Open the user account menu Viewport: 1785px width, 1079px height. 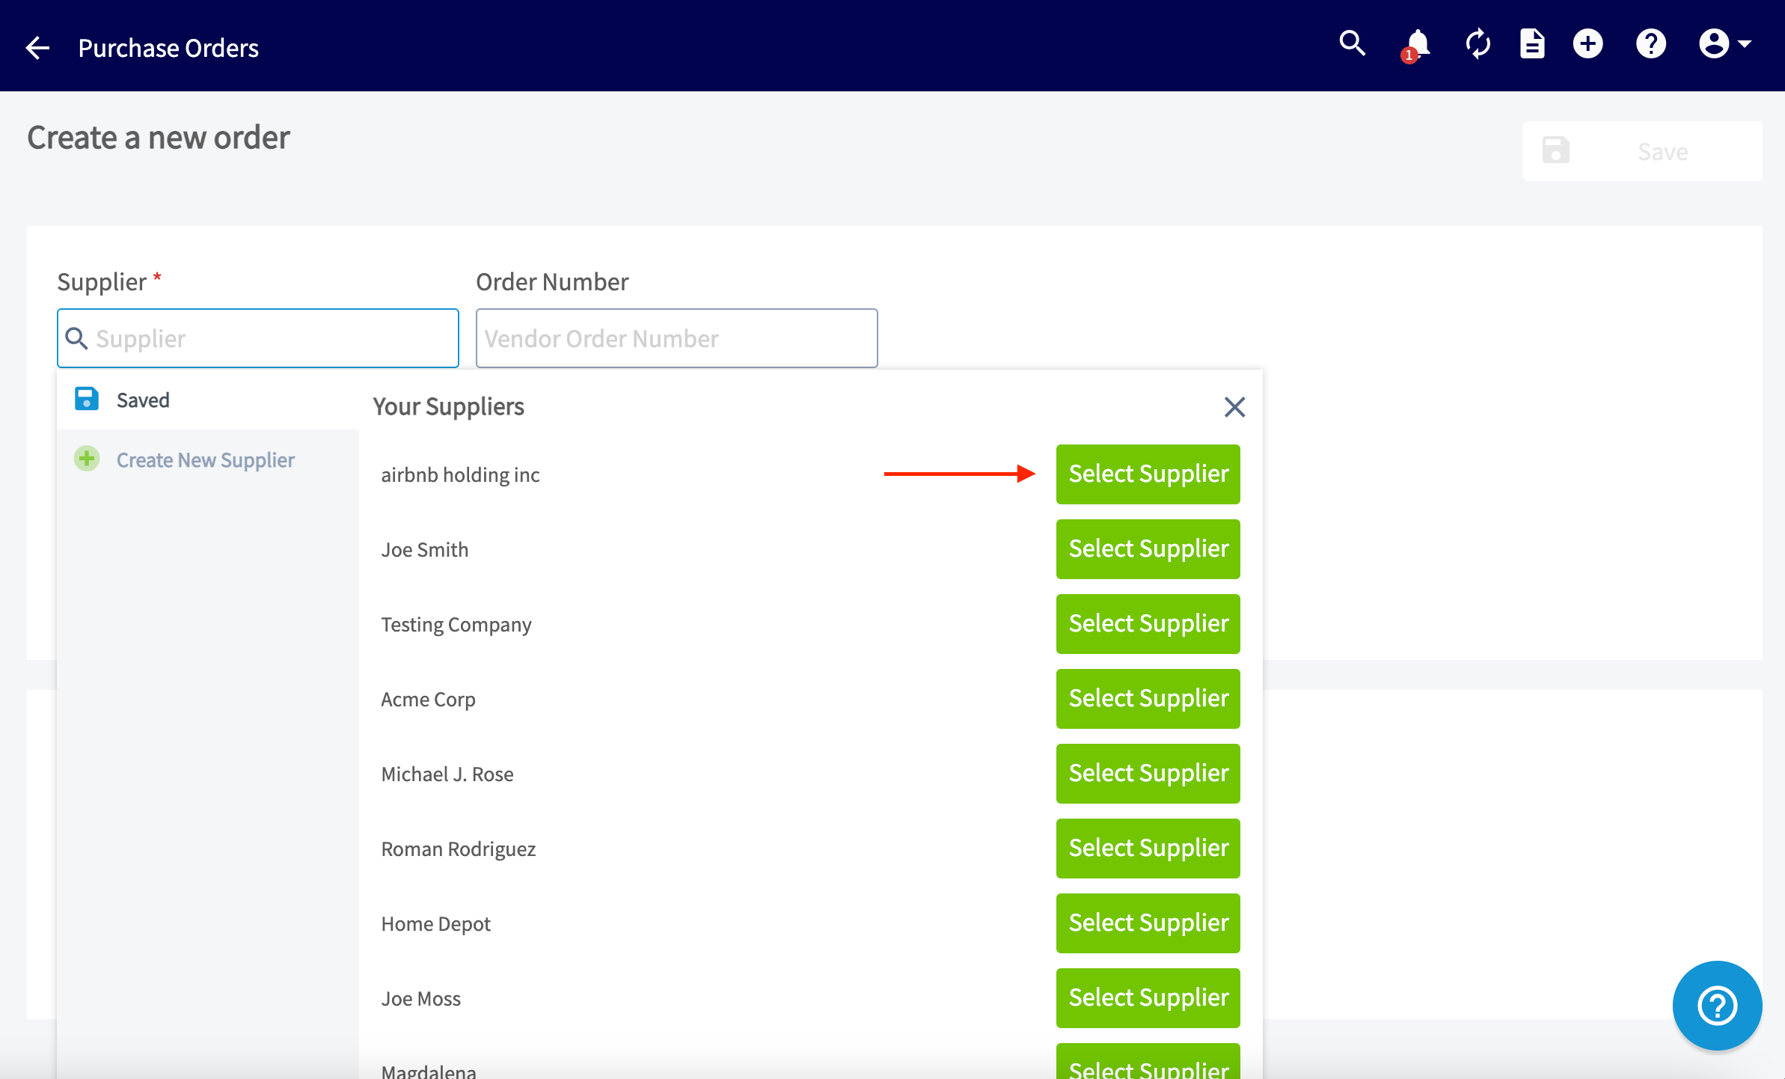click(x=1724, y=44)
